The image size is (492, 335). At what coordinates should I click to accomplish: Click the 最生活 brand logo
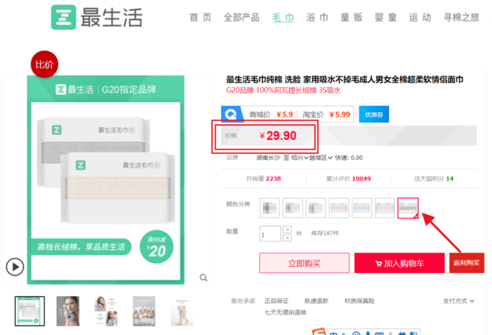coord(96,18)
